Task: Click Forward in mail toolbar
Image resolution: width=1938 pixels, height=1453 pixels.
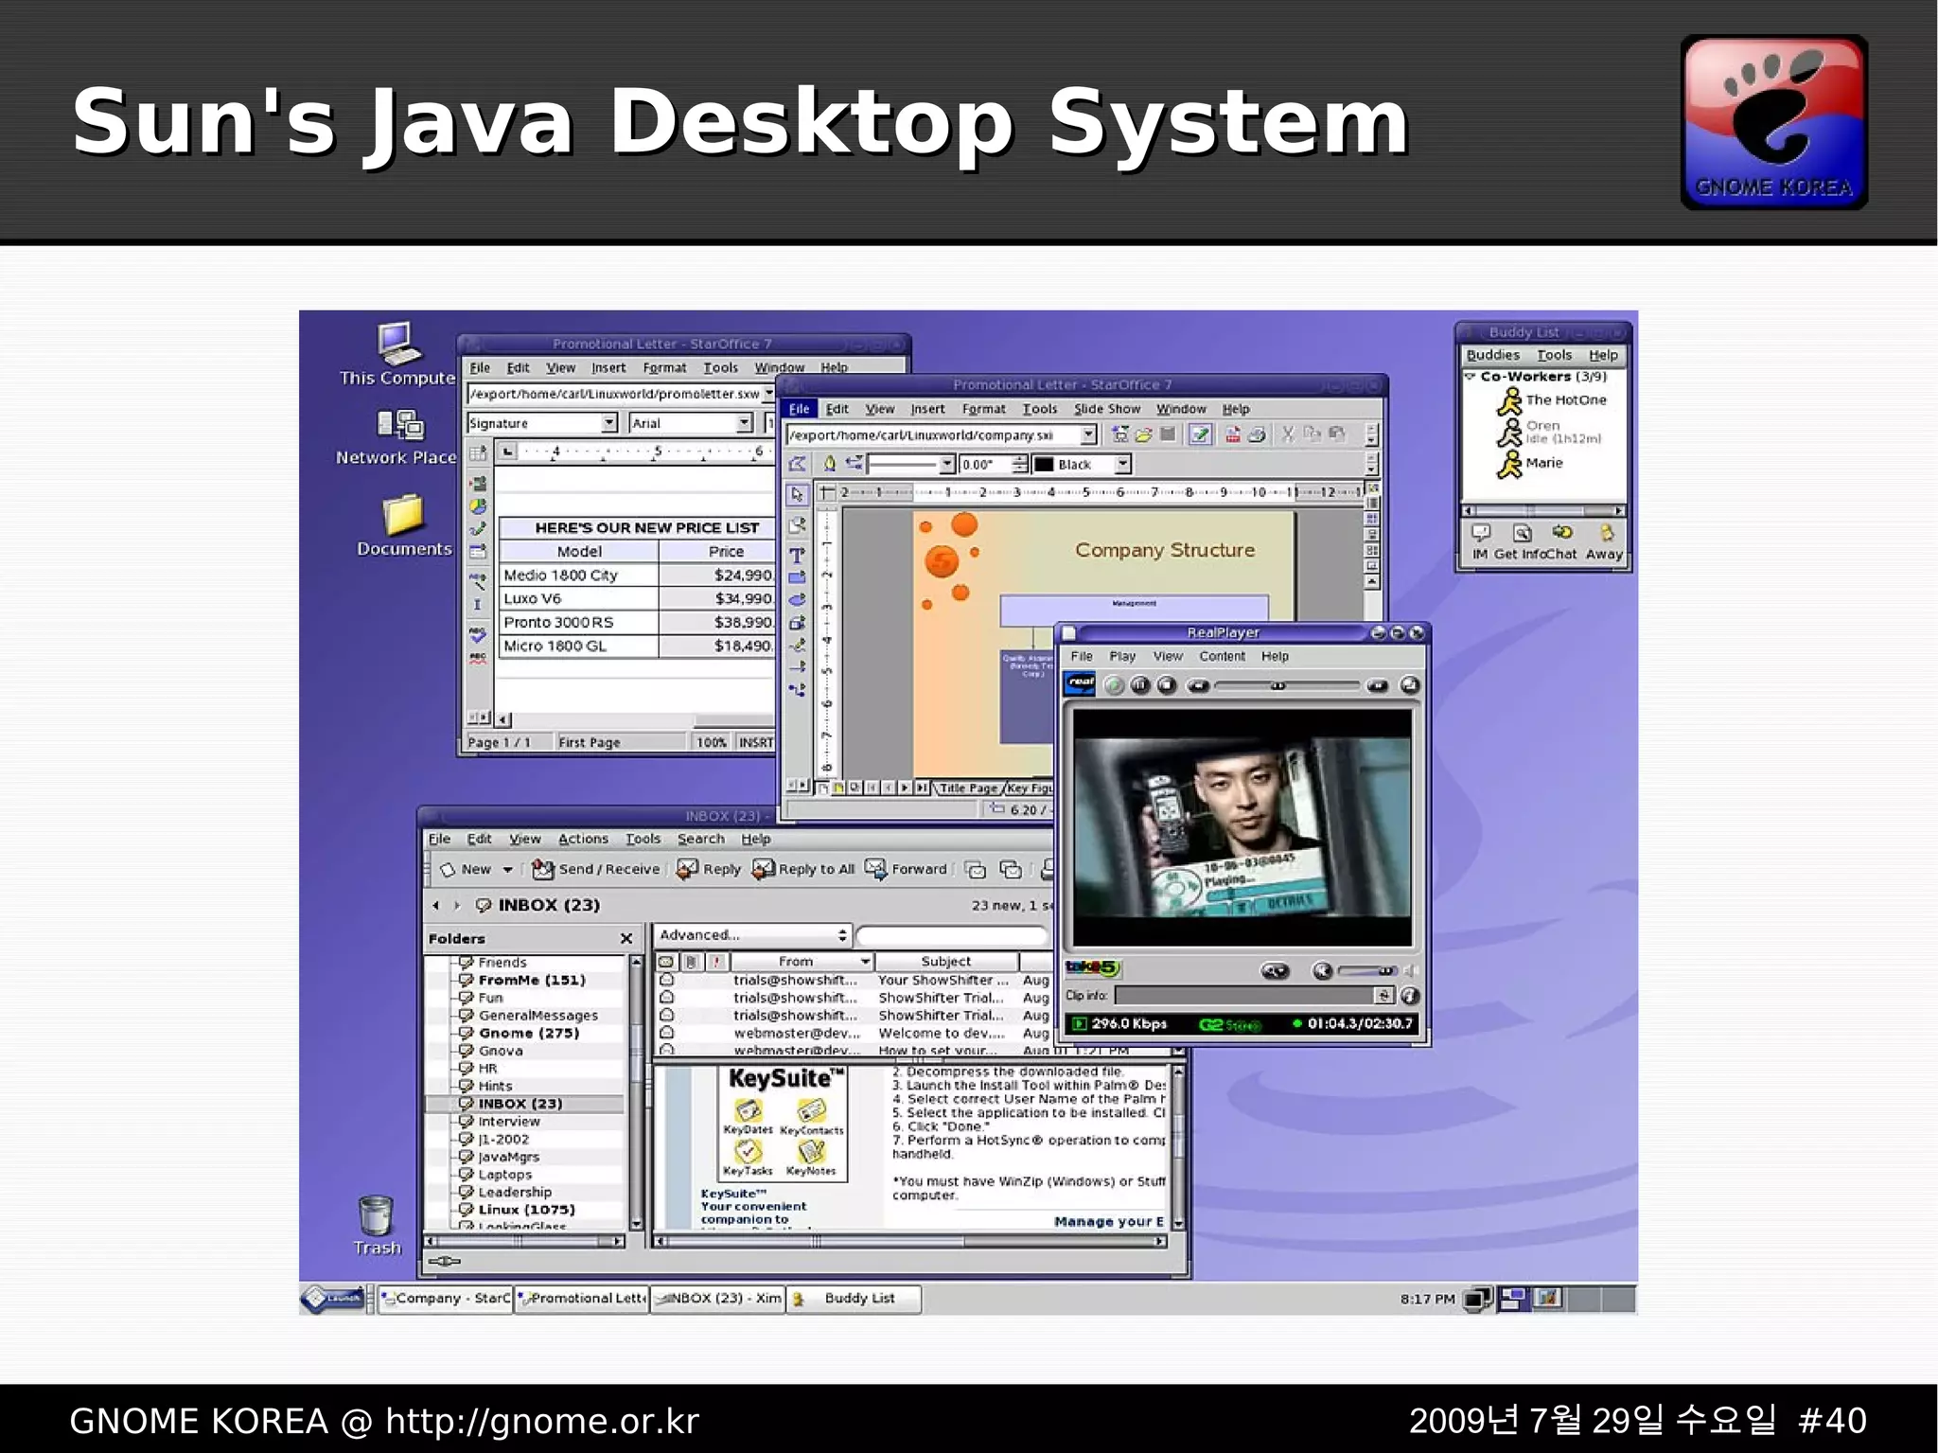Action: tap(907, 869)
